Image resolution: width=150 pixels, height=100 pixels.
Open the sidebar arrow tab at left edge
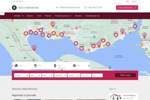click(2, 13)
